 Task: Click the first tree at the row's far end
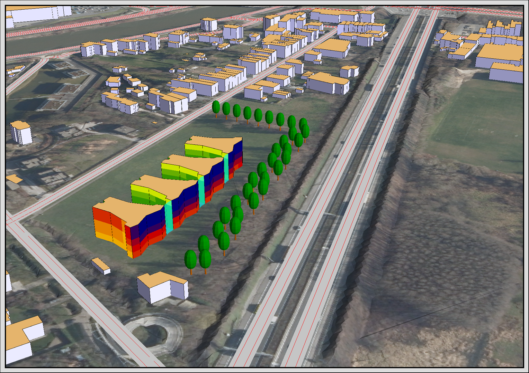tap(216, 107)
